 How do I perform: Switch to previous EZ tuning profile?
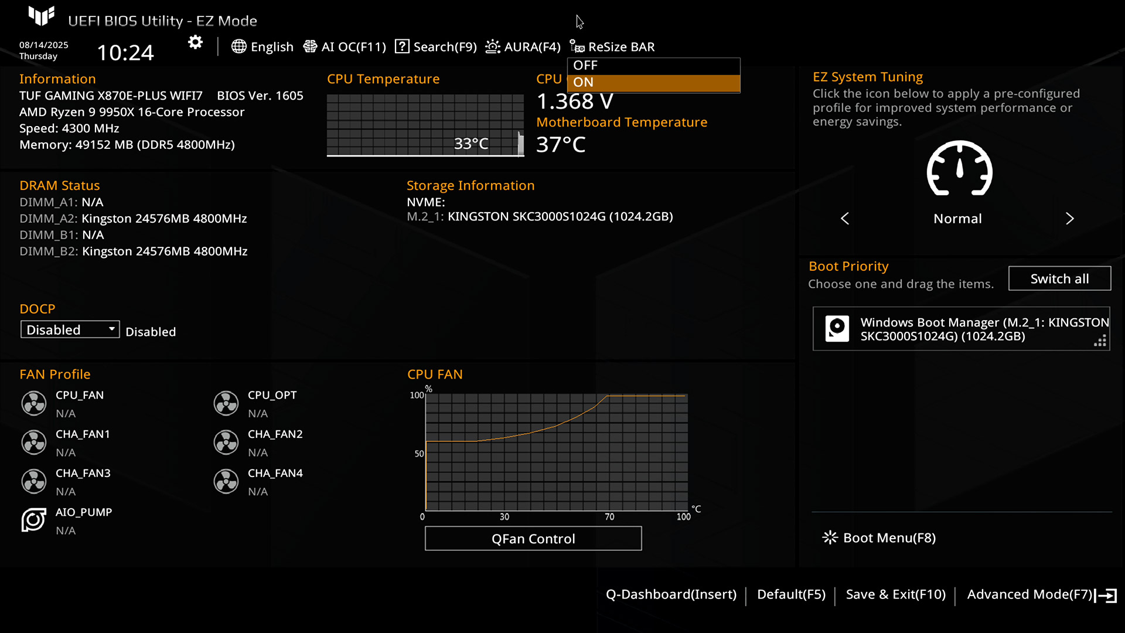pyautogui.click(x=845, y=219)
